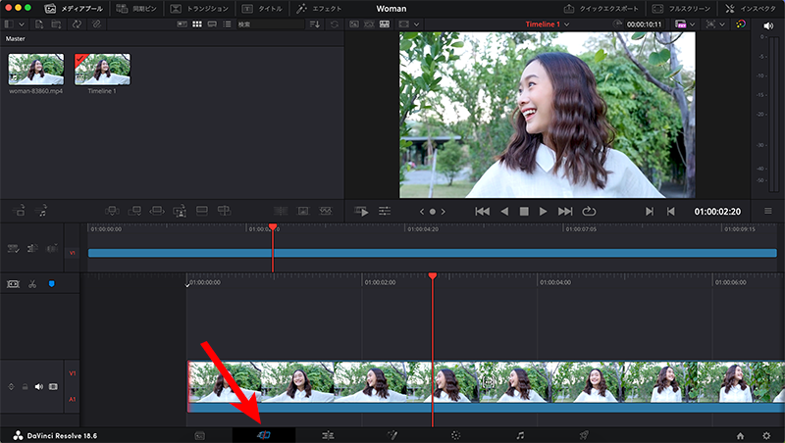Click the sync clips icon

pos(77,24)
